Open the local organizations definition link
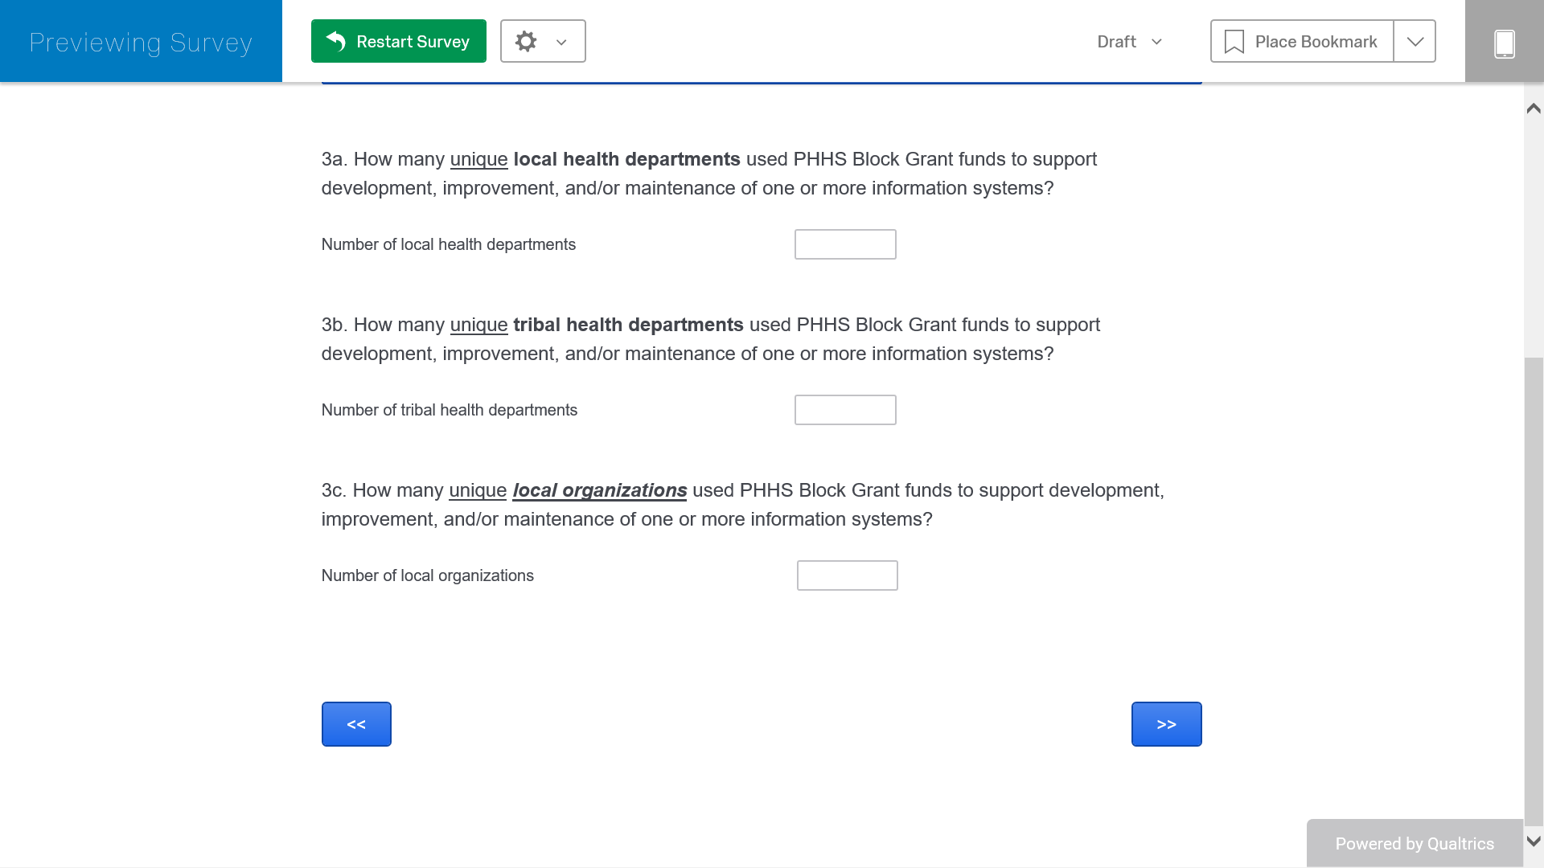The width and height of the screenshot is (1544, 868). click(599, 490)
